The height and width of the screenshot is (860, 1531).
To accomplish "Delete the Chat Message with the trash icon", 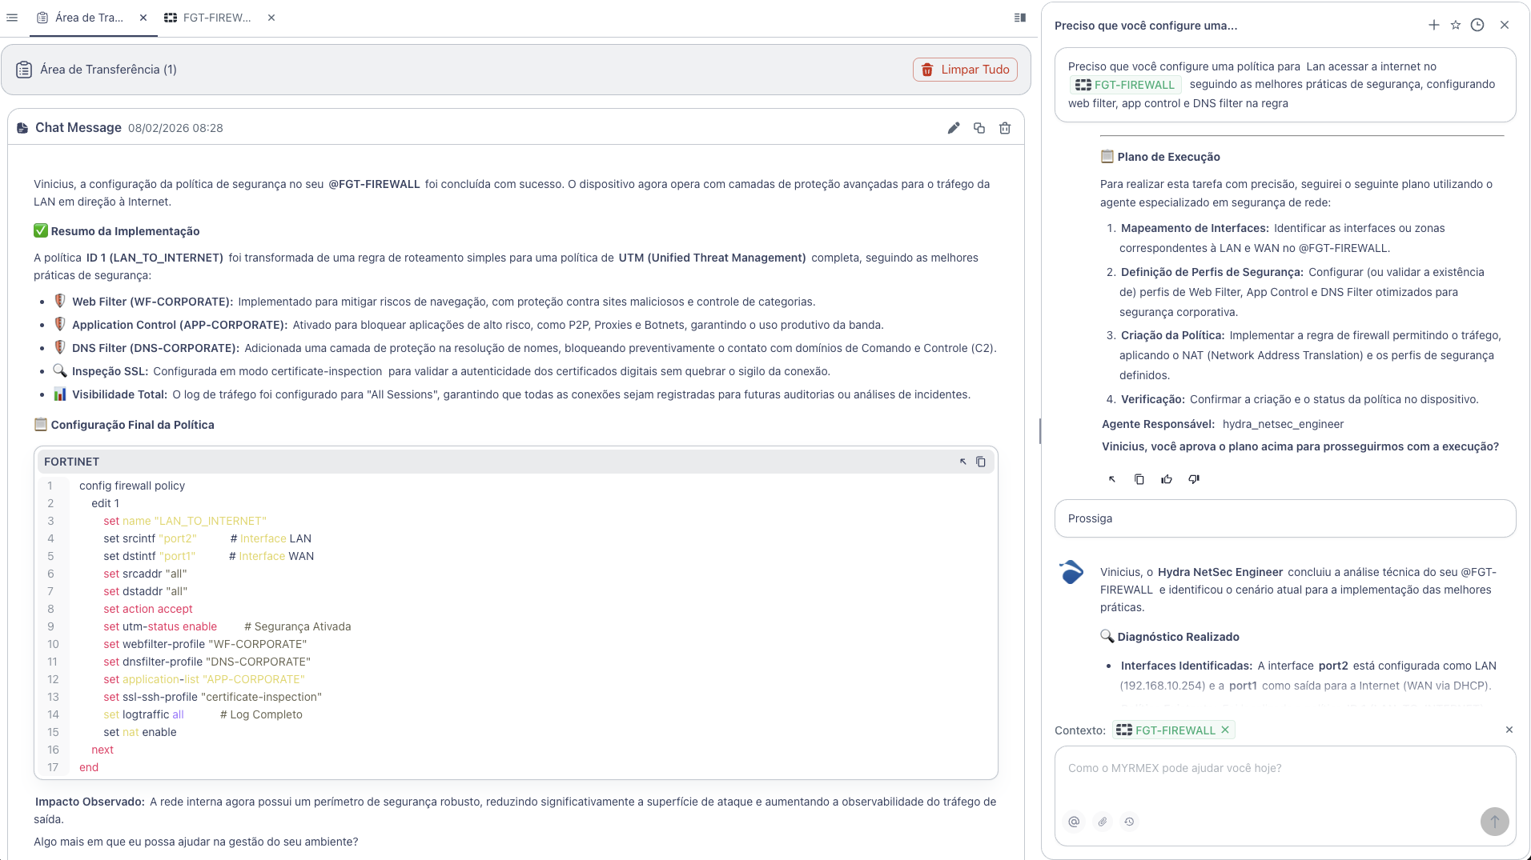I will point(1005,128).
